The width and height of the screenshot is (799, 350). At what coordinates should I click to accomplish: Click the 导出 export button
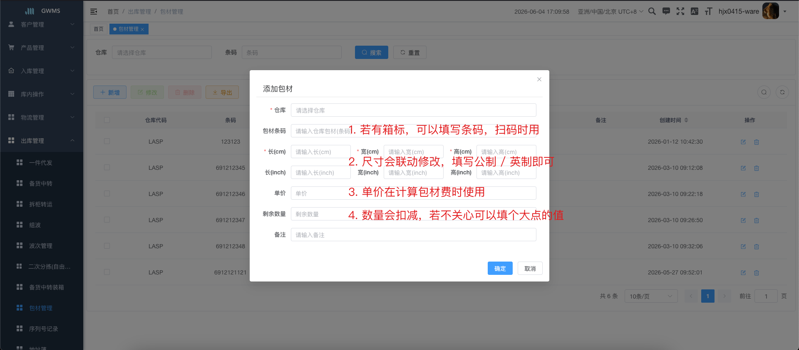(x=222, y=92)
